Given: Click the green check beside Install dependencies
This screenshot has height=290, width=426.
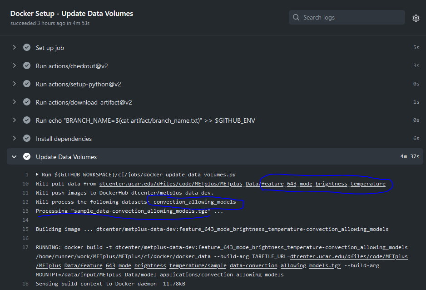Looking at the screenshot, I should (27, 138).
